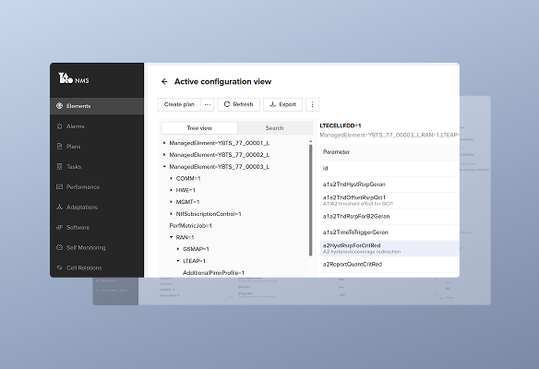Image resolution: width=539 pixels, height=369 pixels.
Task: Click the Plans document icon
Action: pos(59,147)
